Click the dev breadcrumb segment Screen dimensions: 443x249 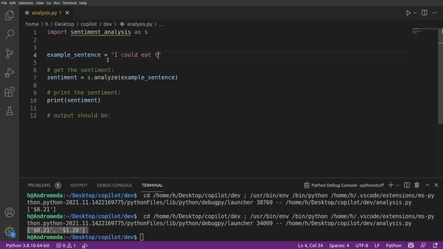[x=107, y=24]
